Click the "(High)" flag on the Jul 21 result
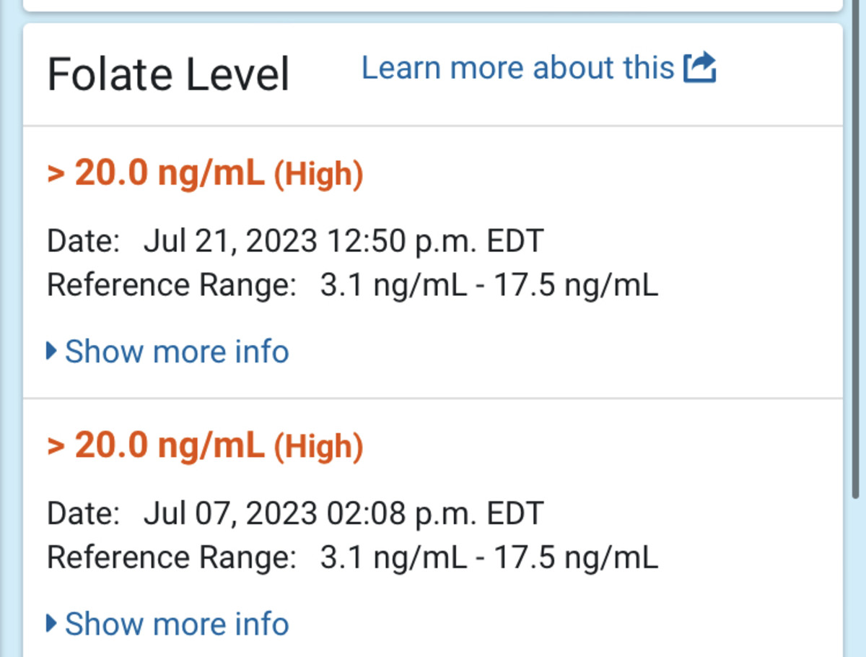The width and height of the screenshot is (866, 657). pos(318,175)
